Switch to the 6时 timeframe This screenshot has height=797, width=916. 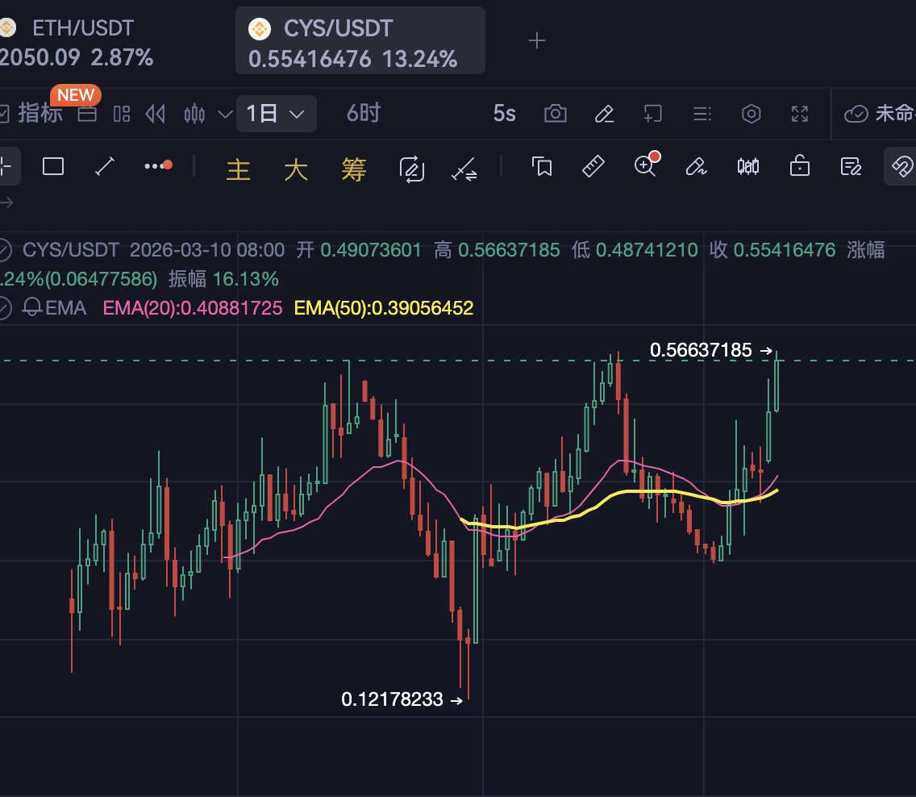(x=364, y=113)
